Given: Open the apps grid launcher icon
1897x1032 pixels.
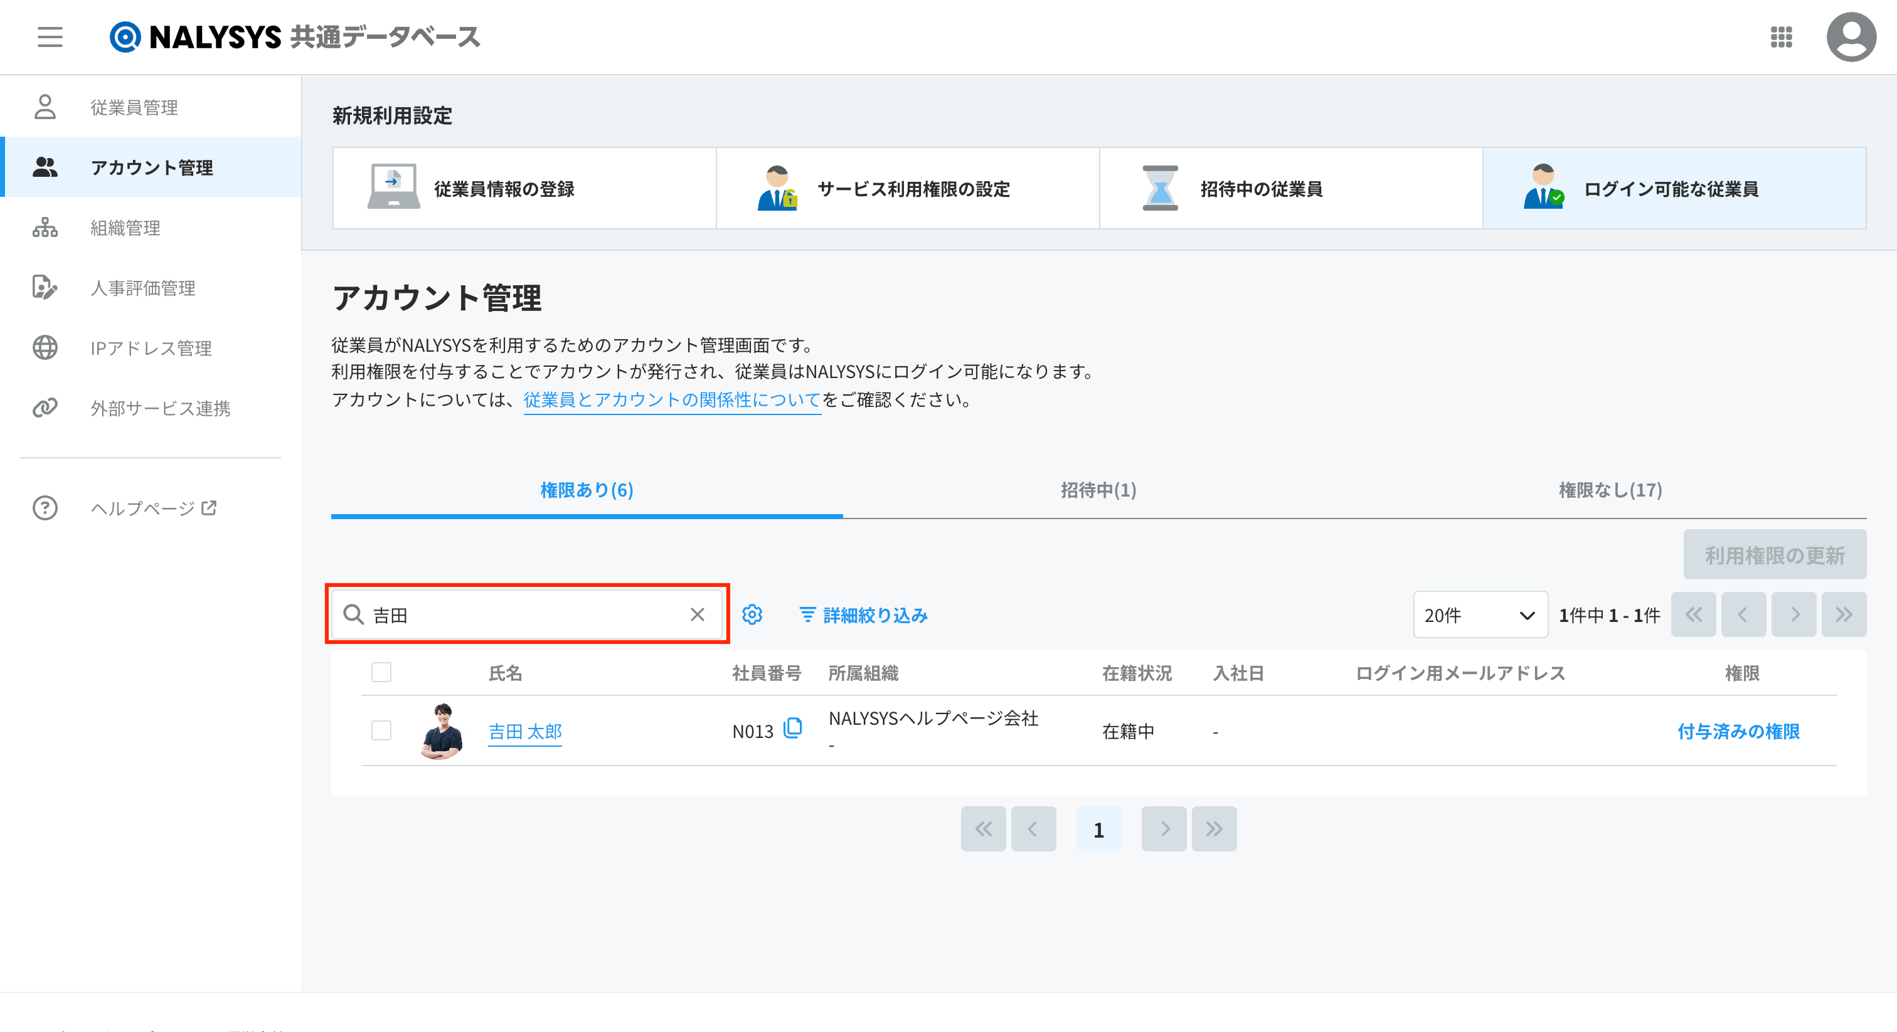Looking at the screenshot, I should pyautogui.click(x=1781, y=37).
